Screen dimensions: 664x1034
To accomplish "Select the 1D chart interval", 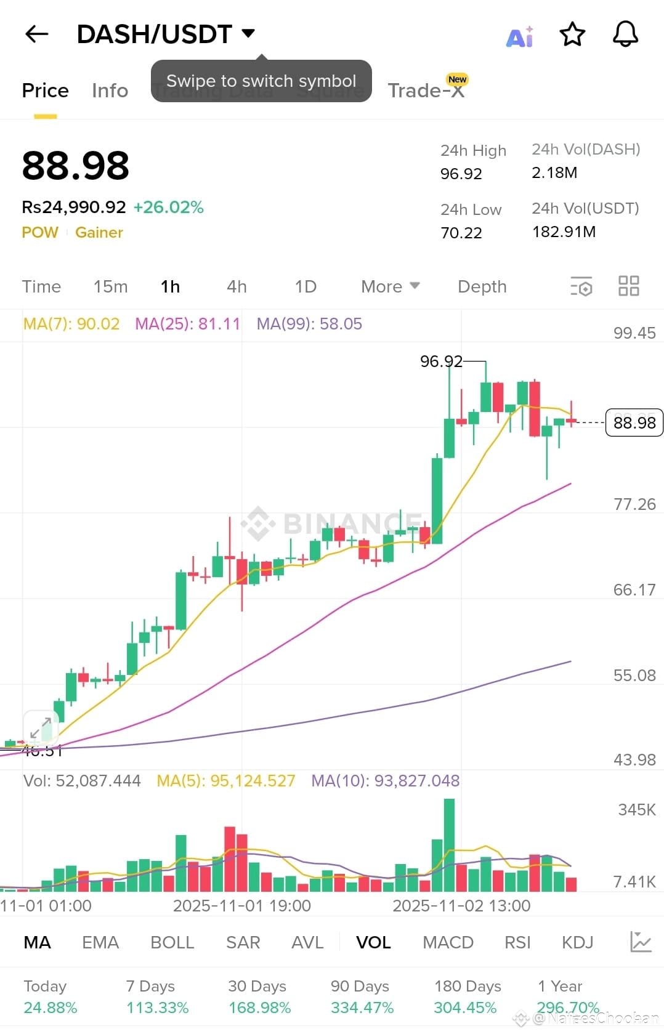I will [306, 286].
